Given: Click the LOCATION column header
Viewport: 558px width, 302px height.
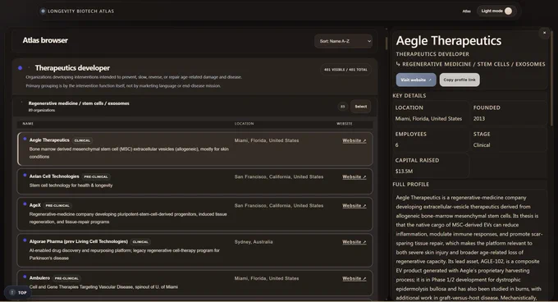Looking at the screenshot, I should point(245,124).
